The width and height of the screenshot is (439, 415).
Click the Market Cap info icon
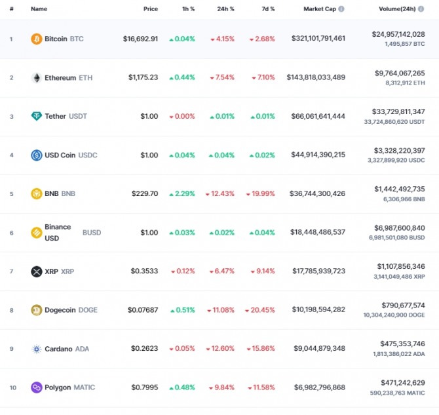341,9
